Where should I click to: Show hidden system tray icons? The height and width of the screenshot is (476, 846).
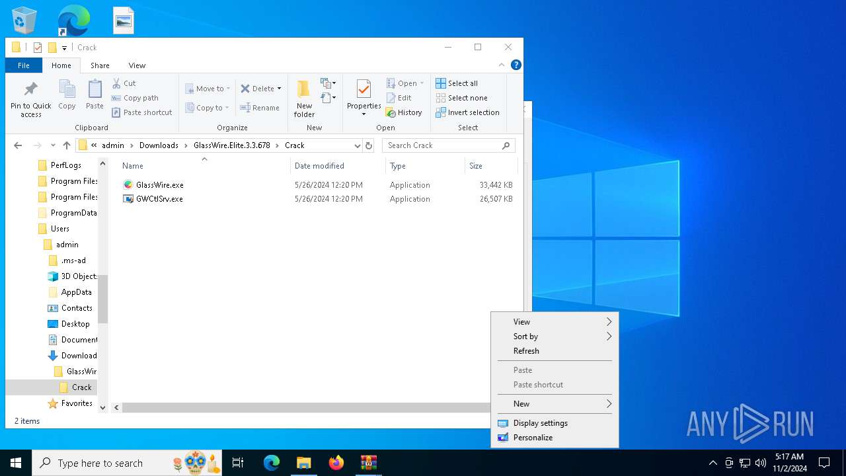[x=712, y=463]
